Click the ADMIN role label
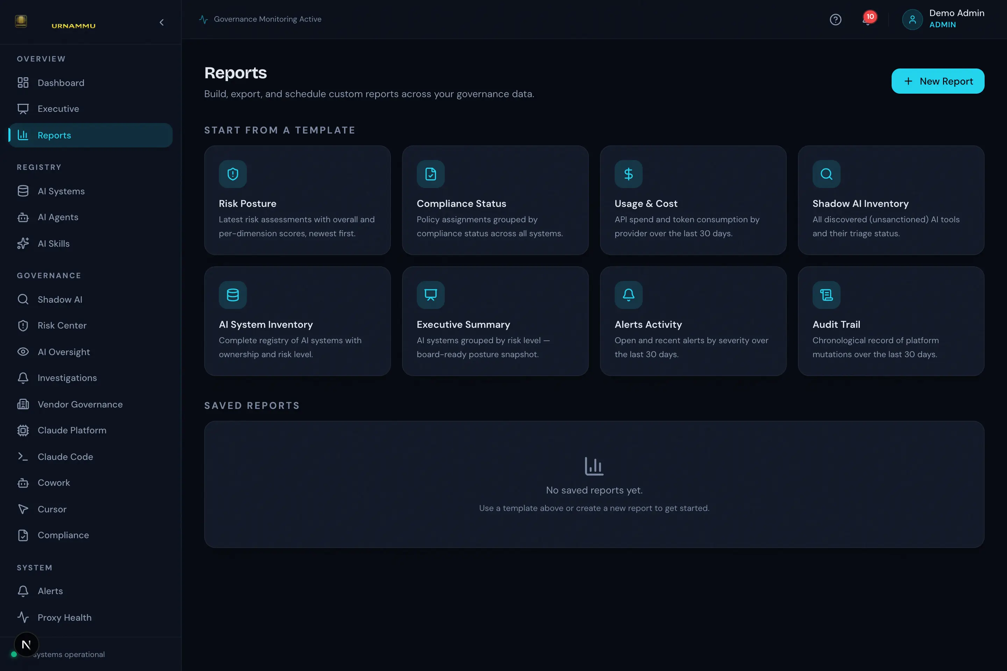Image resolution: width=1007 pixels, height=671 pixels. [942, 25]
